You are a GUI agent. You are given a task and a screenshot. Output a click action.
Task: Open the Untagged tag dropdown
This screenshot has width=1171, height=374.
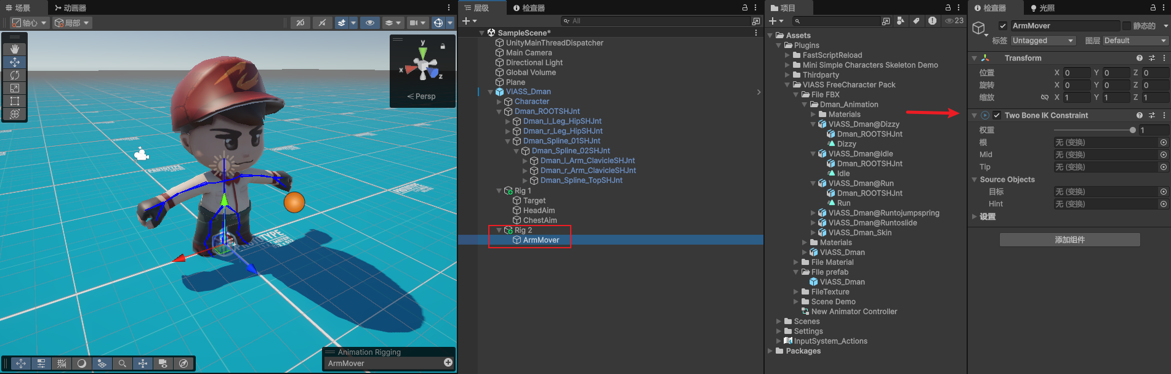(x=1043, y=41)
